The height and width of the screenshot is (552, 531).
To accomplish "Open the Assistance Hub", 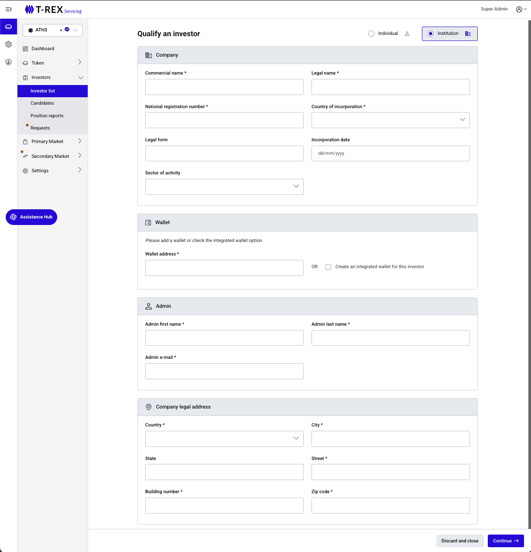I will pyautogui.click(x=31, y=217).
